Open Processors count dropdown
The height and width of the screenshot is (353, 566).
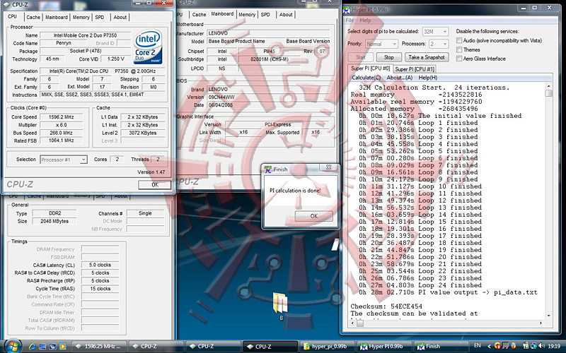[x=439, y=44]
